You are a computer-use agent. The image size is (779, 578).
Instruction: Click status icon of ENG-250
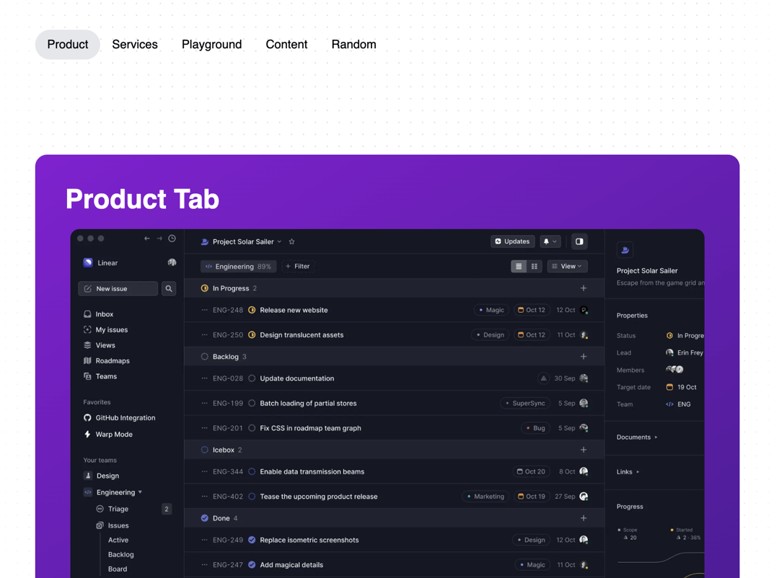point(252,334)
